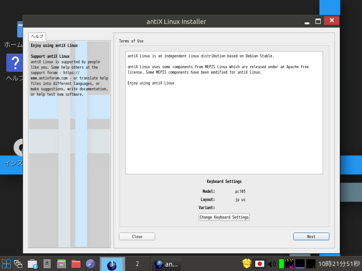The width and height of the screenshot is (362, 271).
Task: Open the start menu four-squares icon
Action: point(6,264)
